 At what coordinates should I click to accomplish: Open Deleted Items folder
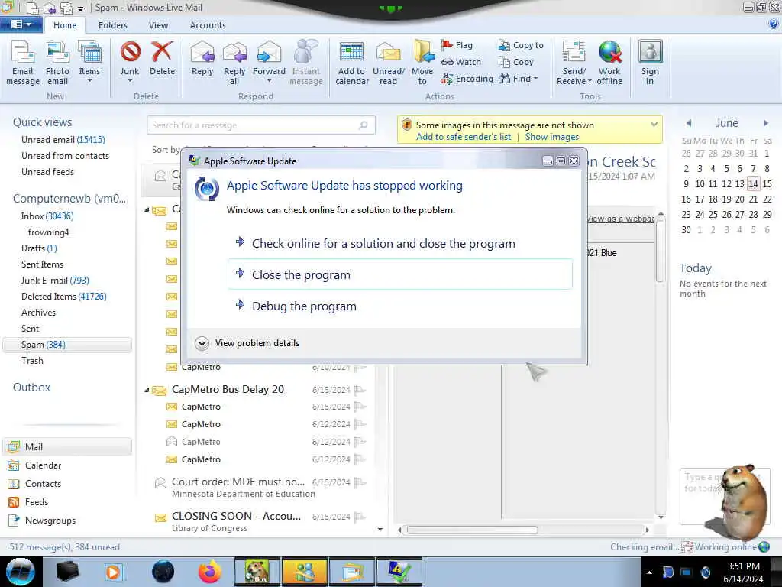(x=64, y=296)
